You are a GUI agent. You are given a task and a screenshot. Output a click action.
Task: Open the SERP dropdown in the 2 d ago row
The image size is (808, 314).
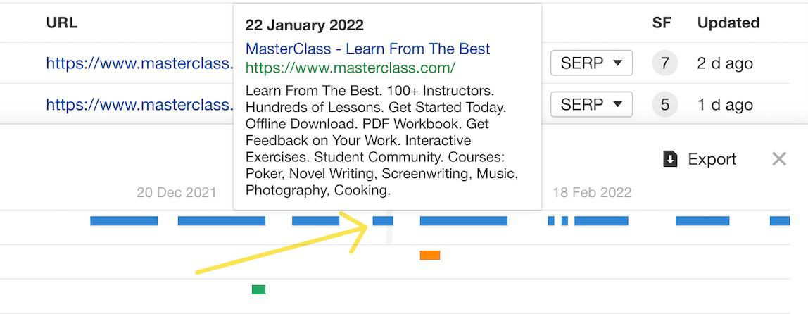point(591,63)
